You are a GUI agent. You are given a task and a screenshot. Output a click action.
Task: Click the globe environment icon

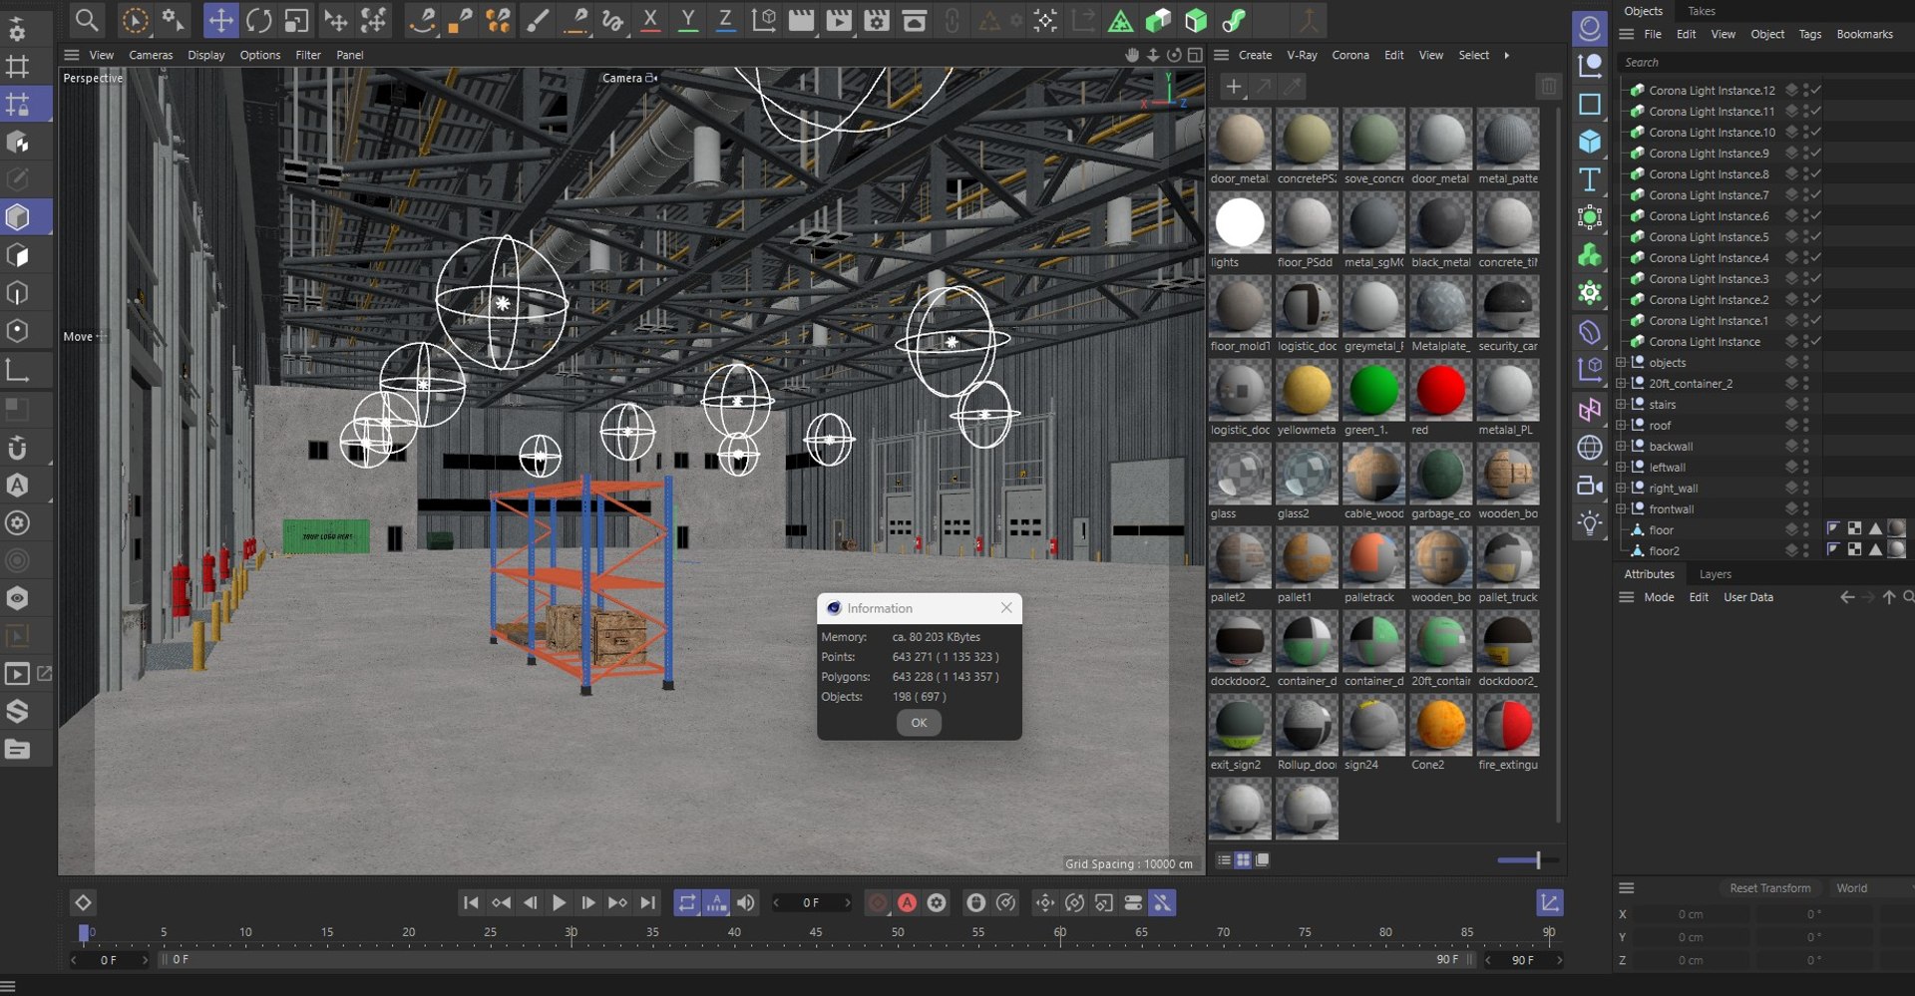(1590, 448)
